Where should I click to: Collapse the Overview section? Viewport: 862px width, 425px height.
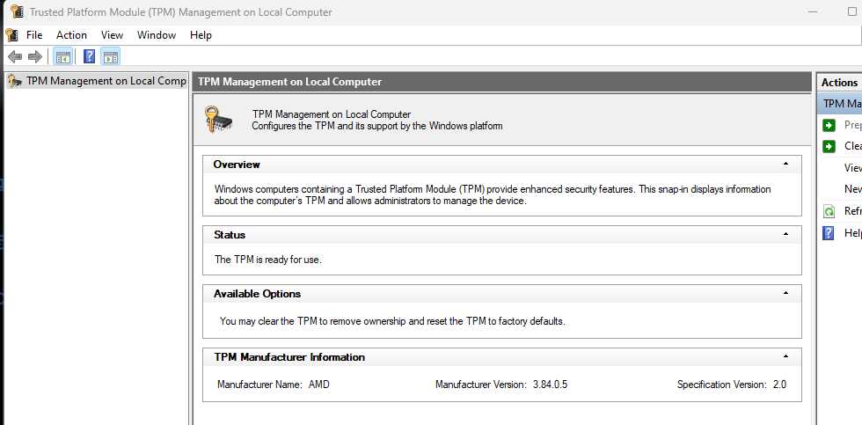[786, 164]
